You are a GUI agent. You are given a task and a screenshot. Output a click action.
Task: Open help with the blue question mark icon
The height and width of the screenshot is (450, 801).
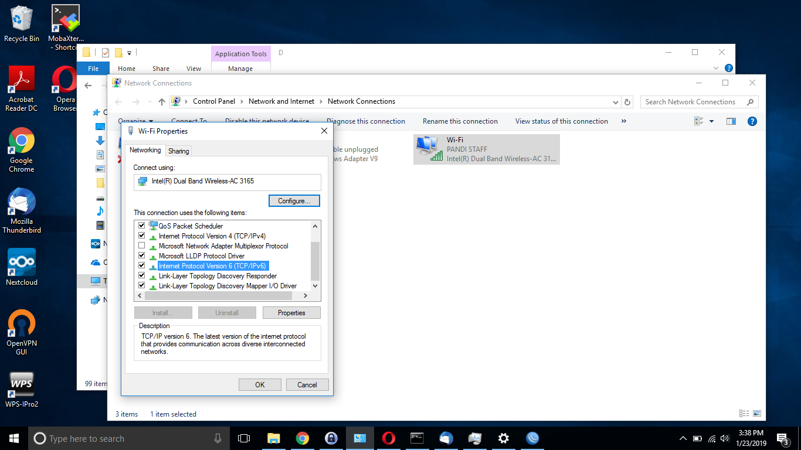click(x=752, y=121)
